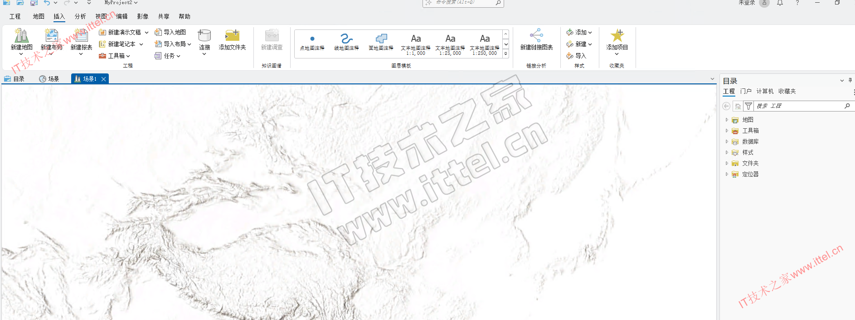The height and width of the screenshot is (320, 855).
Task: Select the 文本地图注释 1:250,000 template
Action: click(x=485, y=44)
